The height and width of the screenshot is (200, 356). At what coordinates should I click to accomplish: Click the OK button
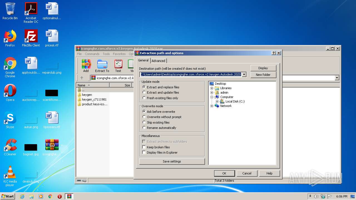point(224,173)
